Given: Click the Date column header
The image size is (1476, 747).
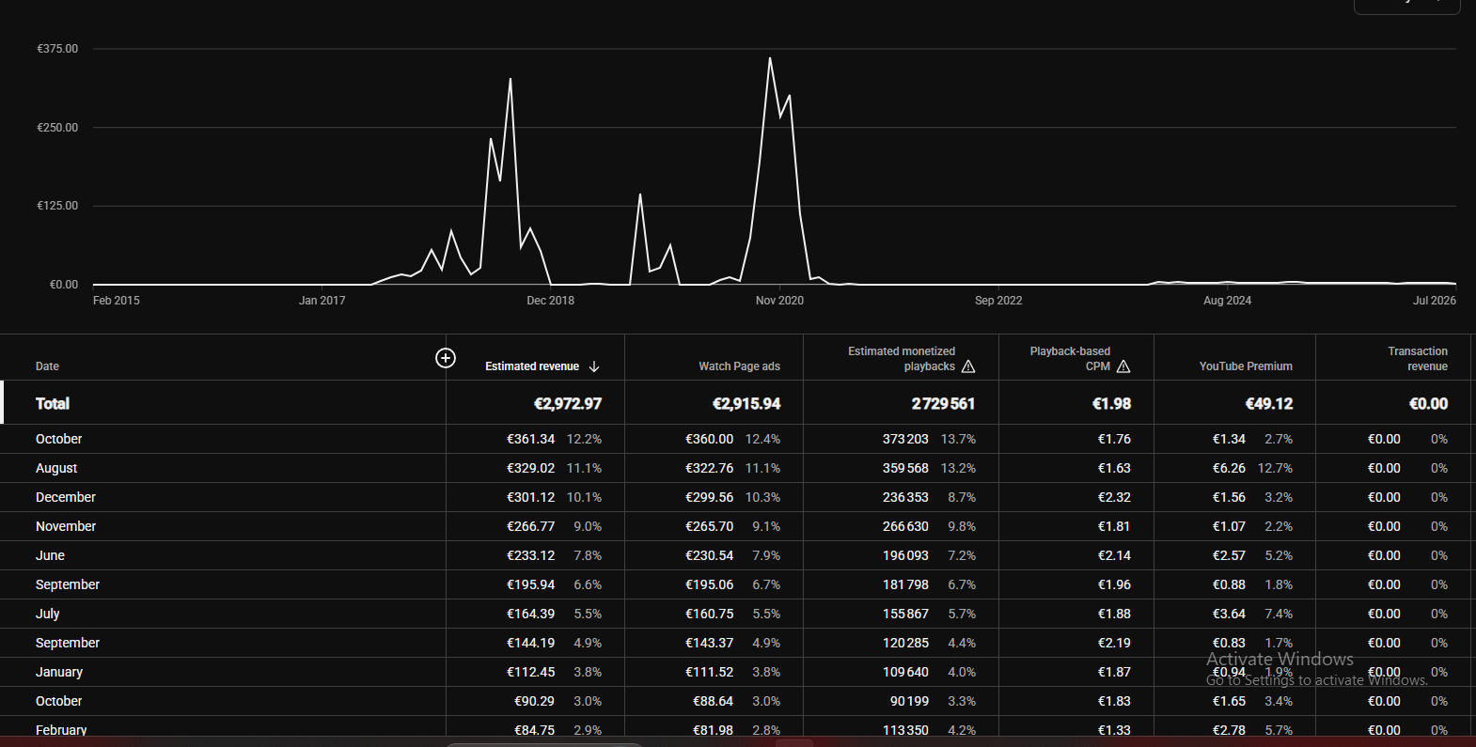Looking at the screenshot, I should (x=47, y=366).
